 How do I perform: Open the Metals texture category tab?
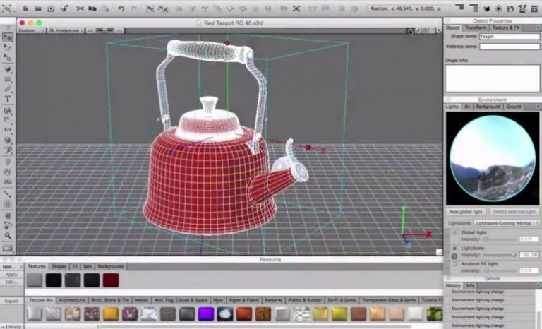point(142,300)
